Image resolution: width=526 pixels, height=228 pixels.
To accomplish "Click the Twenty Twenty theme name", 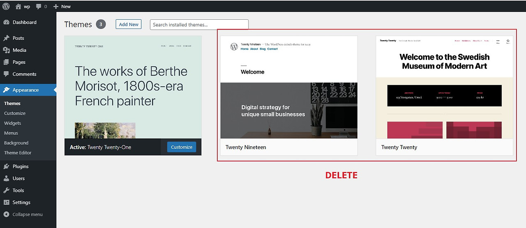I will pyautogui.click(x=399, y=147).
